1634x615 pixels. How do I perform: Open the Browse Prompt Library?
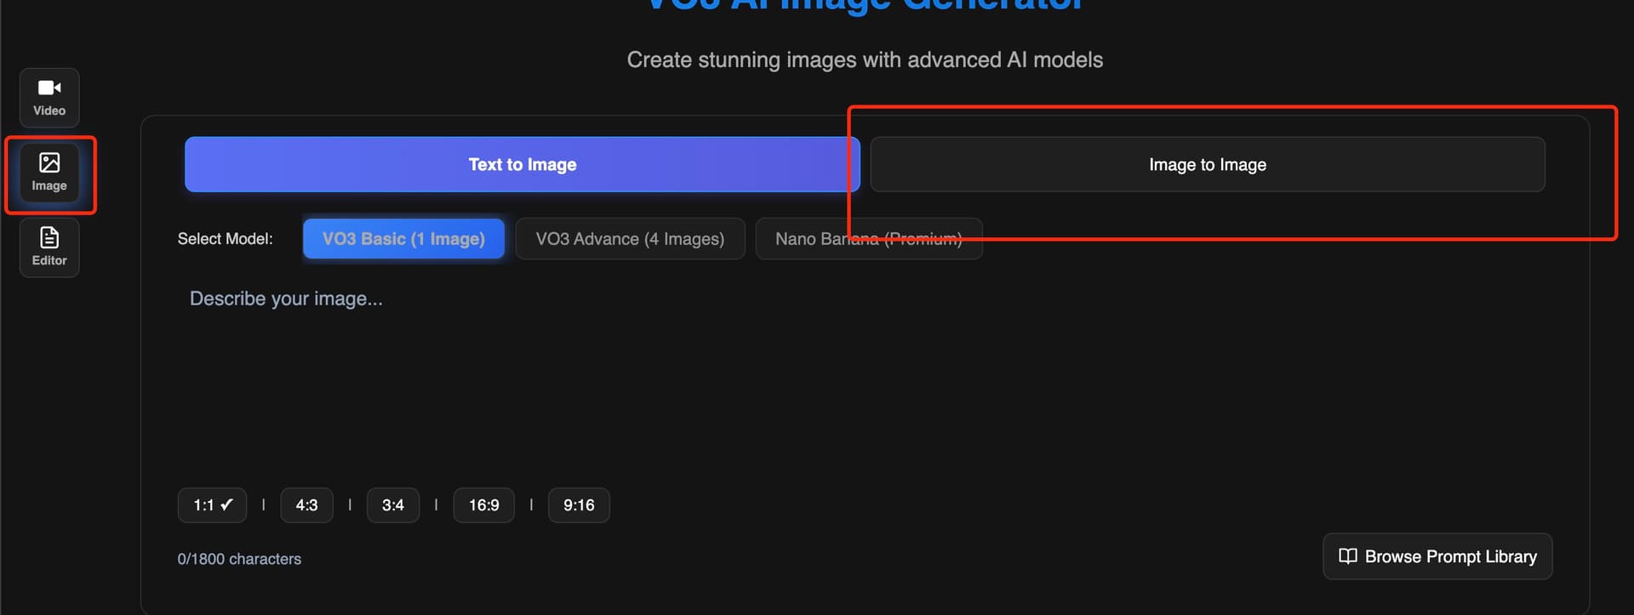[1437, 556]
